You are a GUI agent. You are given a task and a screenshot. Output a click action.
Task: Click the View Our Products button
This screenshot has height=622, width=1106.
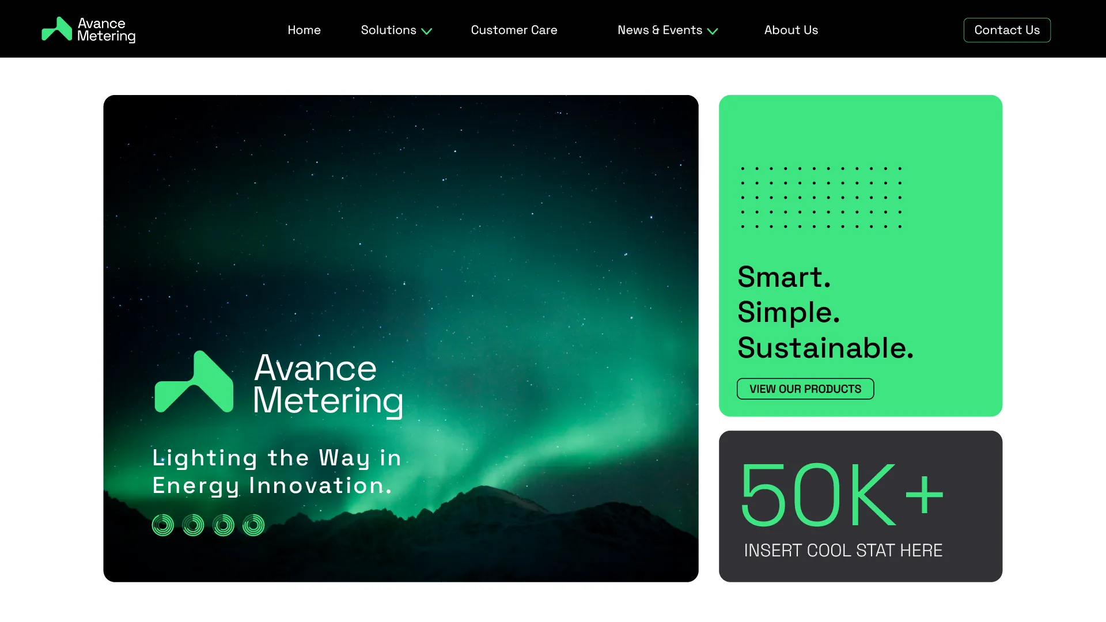click(805, 389)
